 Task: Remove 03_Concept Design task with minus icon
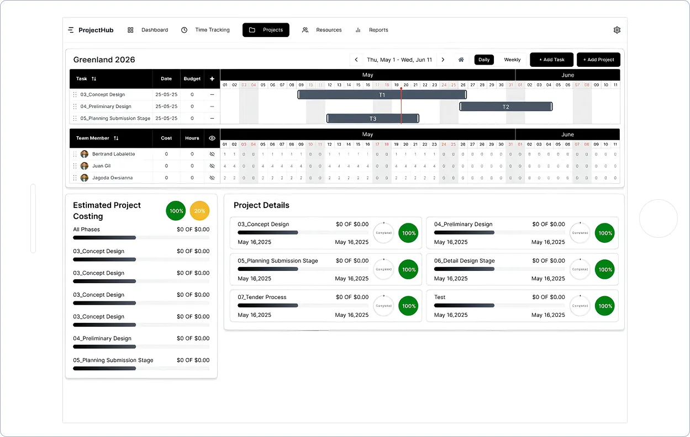click(x=212, y=95)
